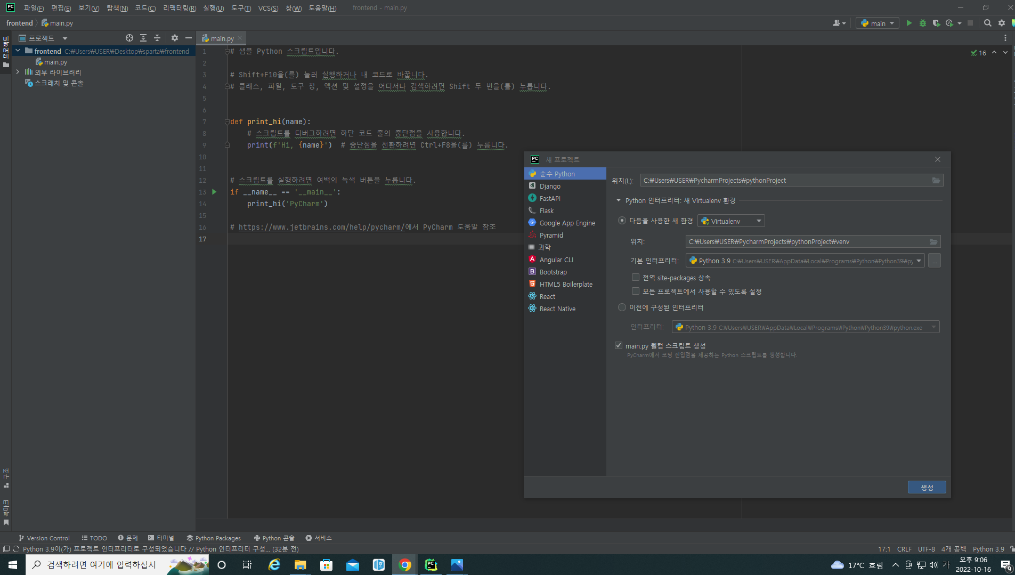Hide the project tool window
Image resolution: width=1015 pixels, height=575 pixels.
tap(189, 38)
